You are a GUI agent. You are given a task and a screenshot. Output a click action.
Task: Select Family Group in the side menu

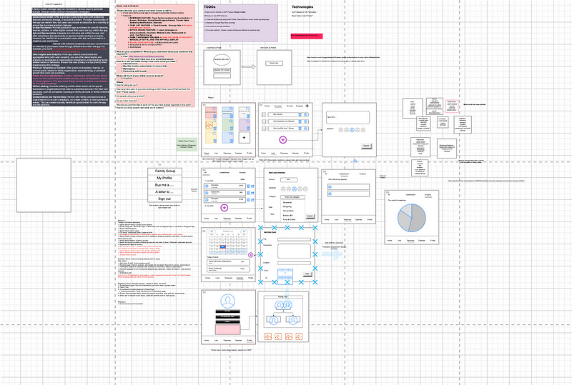165,171
